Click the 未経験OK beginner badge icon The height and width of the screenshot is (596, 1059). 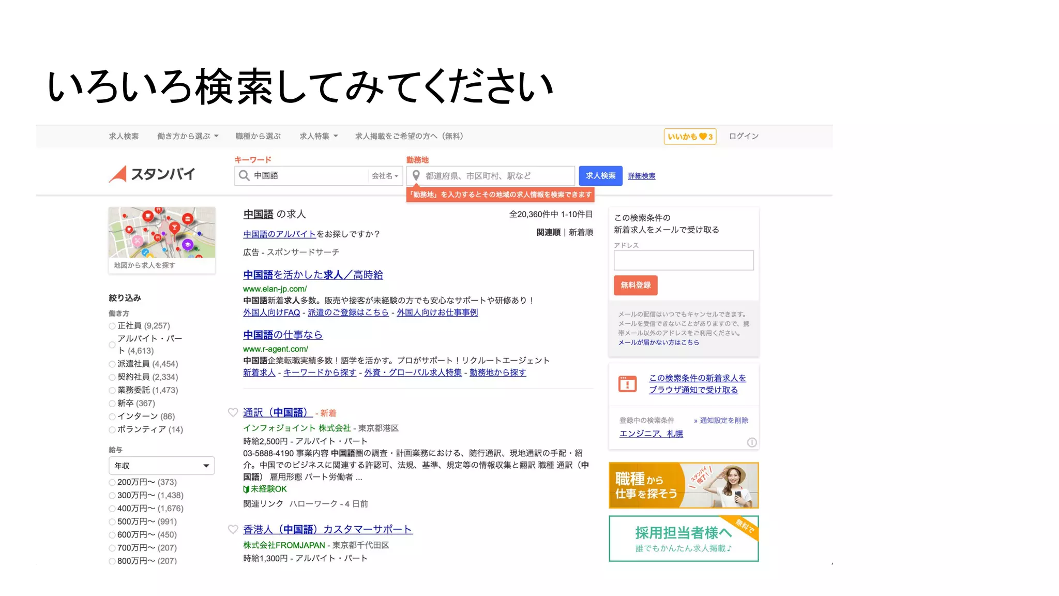pyautogui.click(x=246, y=489)
